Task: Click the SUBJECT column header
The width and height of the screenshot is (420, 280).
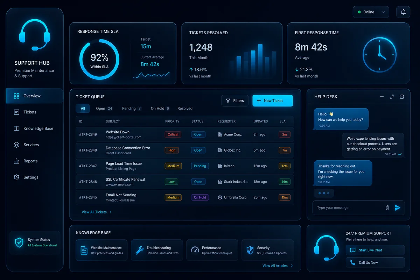Action: 113,121
